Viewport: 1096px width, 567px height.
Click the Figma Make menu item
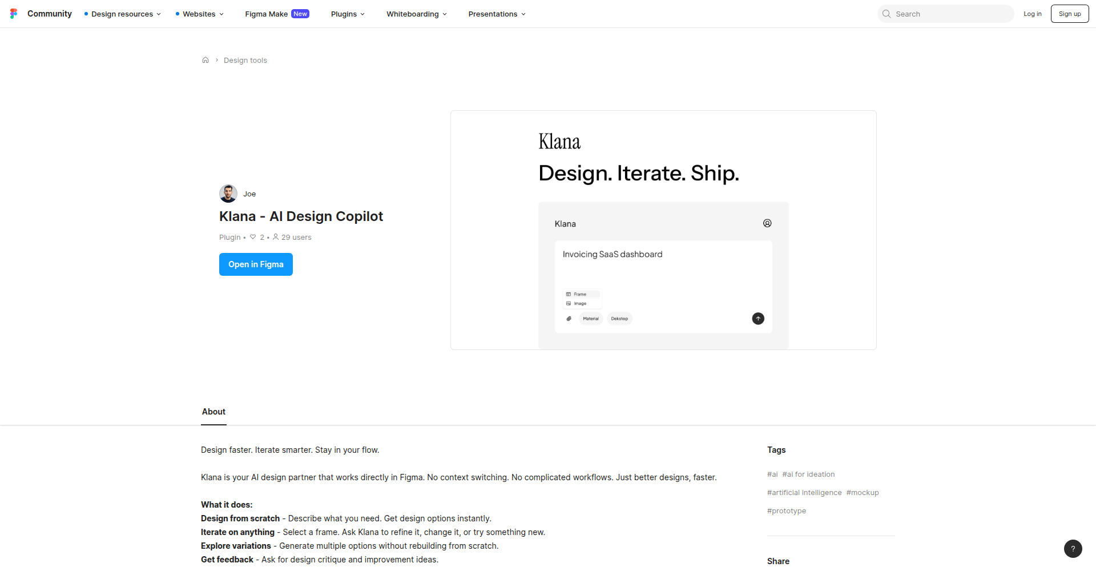pyautogui.click(x=266, y=14)
